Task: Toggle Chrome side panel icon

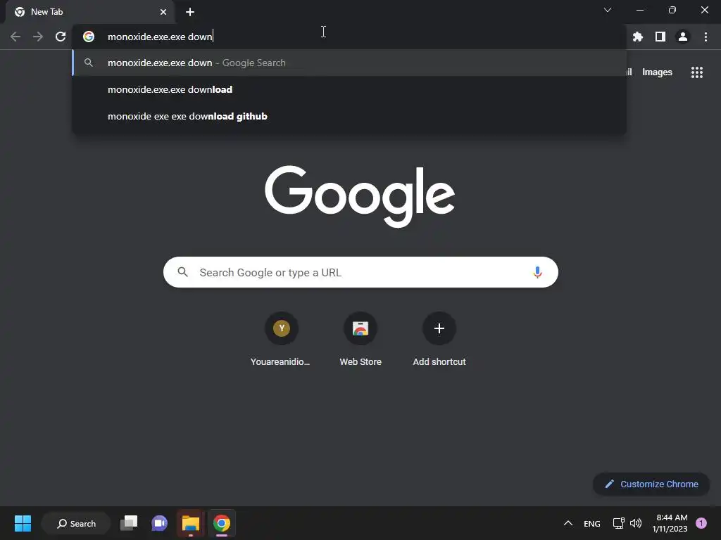Action: (x=660, y=37)
